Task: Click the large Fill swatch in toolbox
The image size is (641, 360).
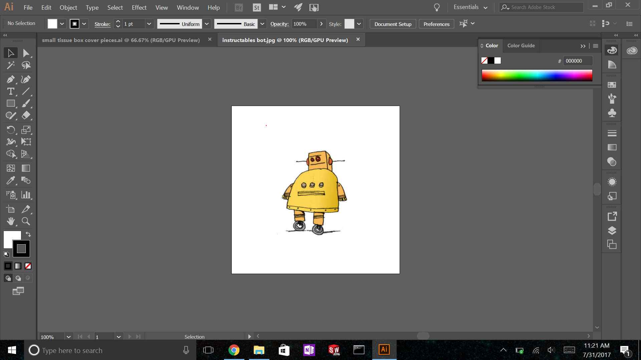Action: (10, 237)
